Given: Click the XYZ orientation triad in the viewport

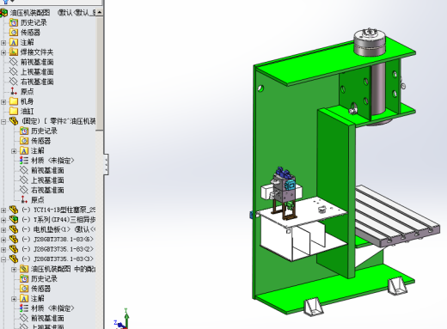Looking at the screenshot, I should coord(123,320).
